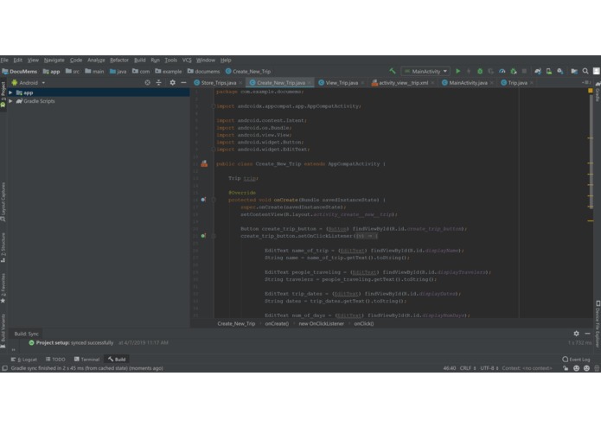Click the Scroll from Source target icon
This screenshot has width=601, height=427.
[148, 83]
